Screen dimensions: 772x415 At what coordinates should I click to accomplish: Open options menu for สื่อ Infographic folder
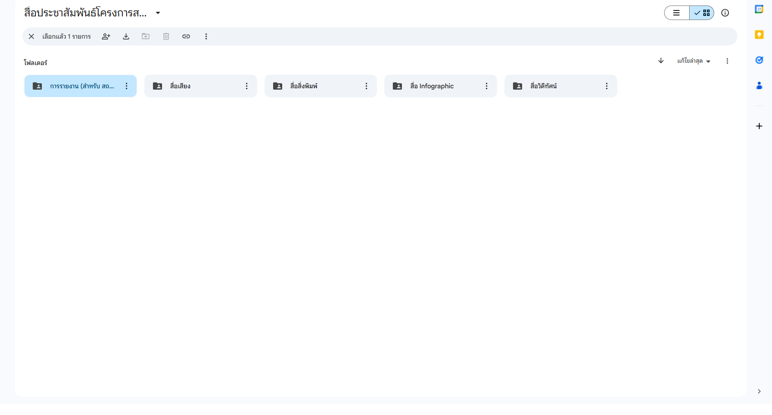[487, 86]
